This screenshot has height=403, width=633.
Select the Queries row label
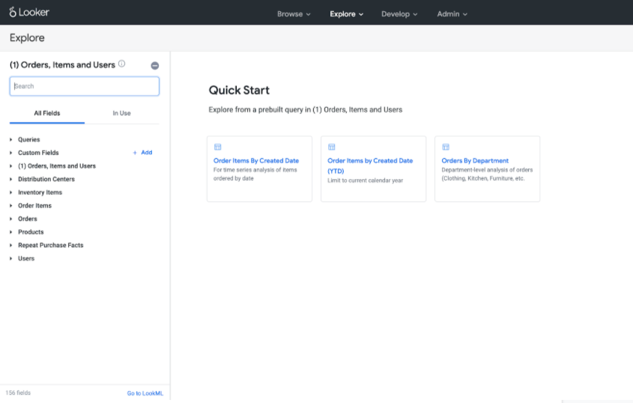pyautogui.click(x=28, y=140)
